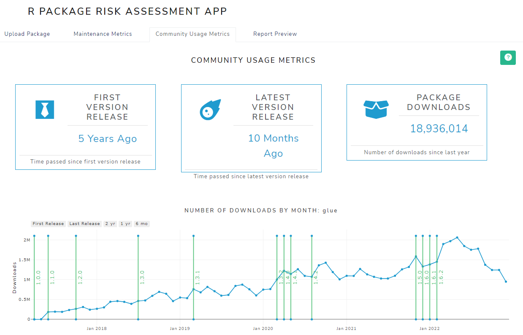
Task: Apply the 6 mo range filter
Action: click(x=141, y=224)
